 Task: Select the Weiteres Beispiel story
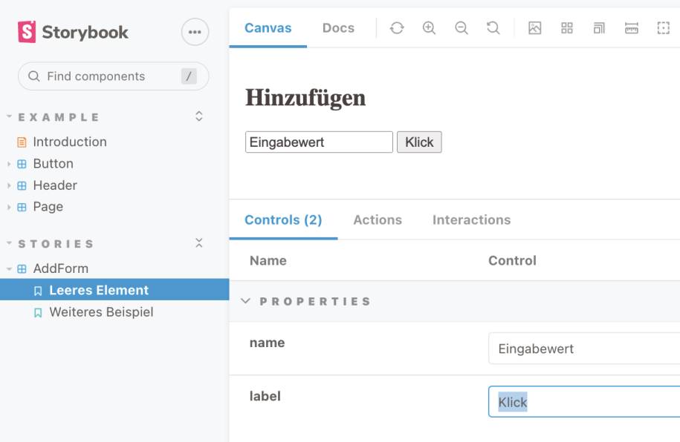(101, 312)
